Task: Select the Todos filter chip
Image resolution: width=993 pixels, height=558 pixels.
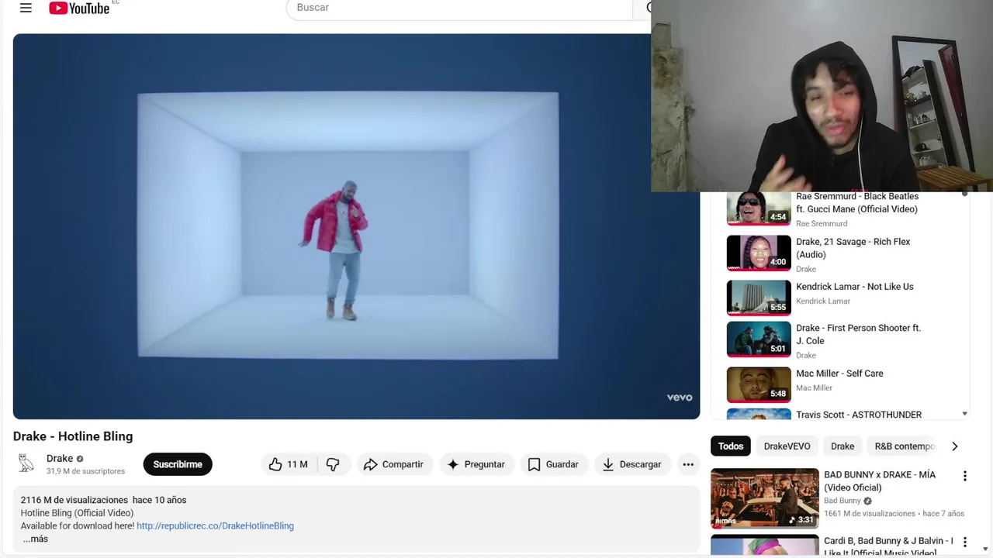Action: pos(731,446)
